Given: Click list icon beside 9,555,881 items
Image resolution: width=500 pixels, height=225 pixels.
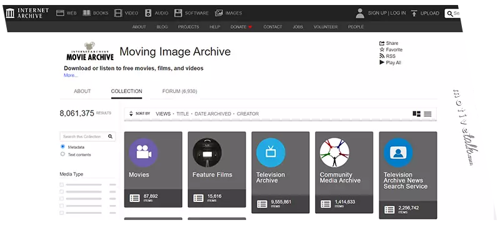Looking at the screenshot, I should tap(262, 204).
